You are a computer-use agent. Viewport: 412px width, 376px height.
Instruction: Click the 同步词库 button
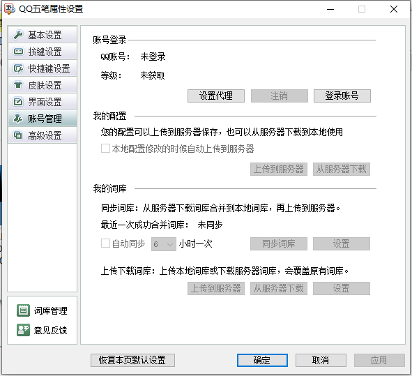point(279,243)
